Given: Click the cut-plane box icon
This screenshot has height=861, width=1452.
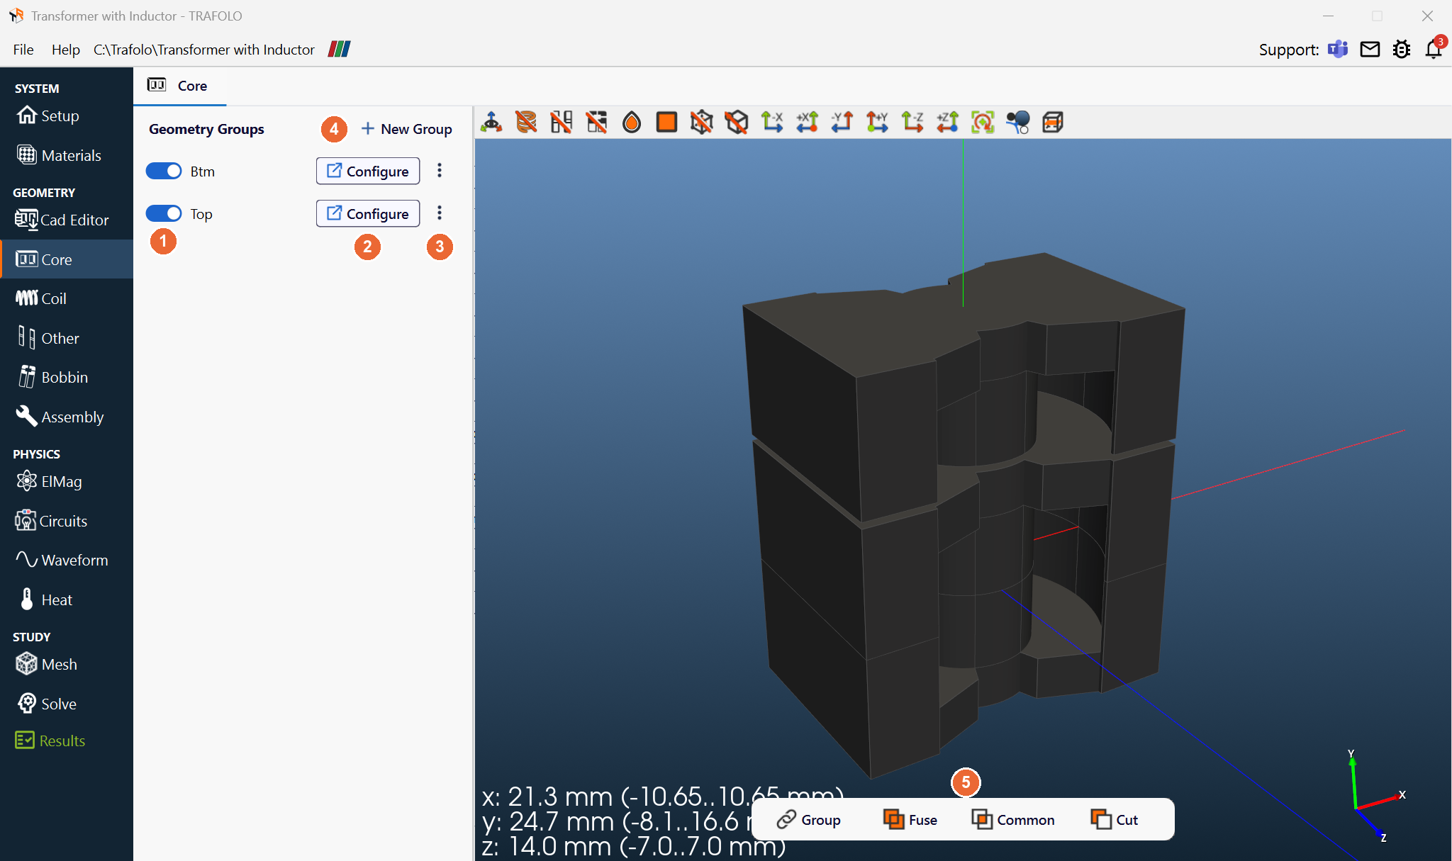Looking at the screenshot, I should coord(1053,122).
